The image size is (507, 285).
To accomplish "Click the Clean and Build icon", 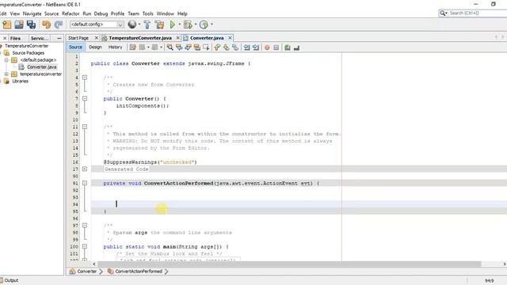I will [x=159, y=25].
